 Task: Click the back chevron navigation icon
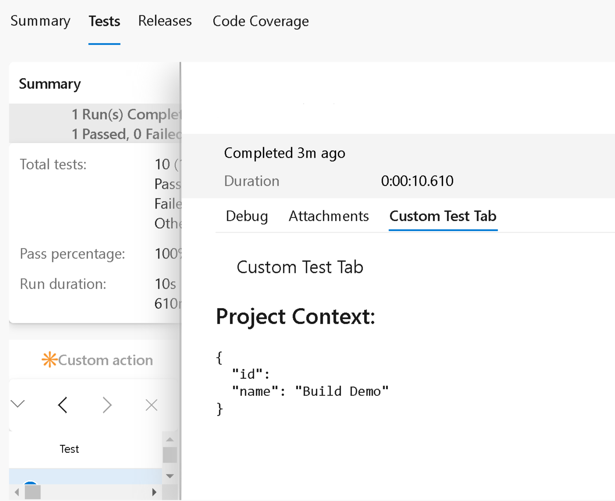click(x=63, y=405)
